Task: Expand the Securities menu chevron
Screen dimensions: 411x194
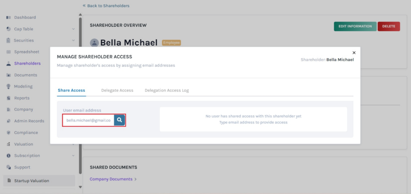Action: (73, 40)
